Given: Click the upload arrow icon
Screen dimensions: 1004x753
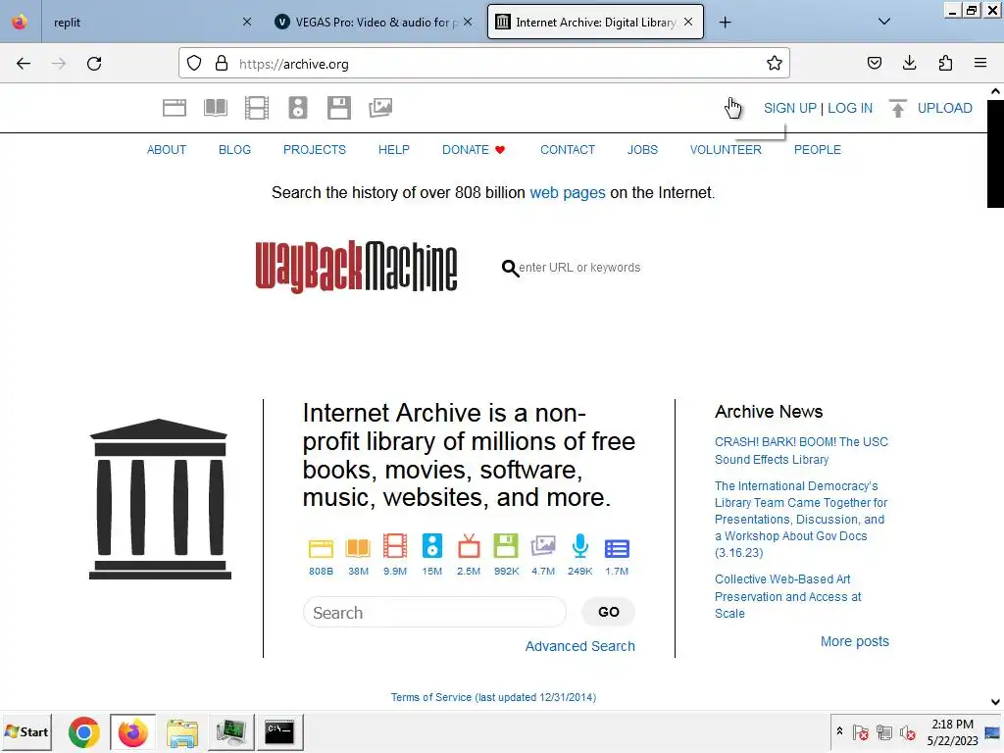Looking at the screenshot, I should pos(898,108).
